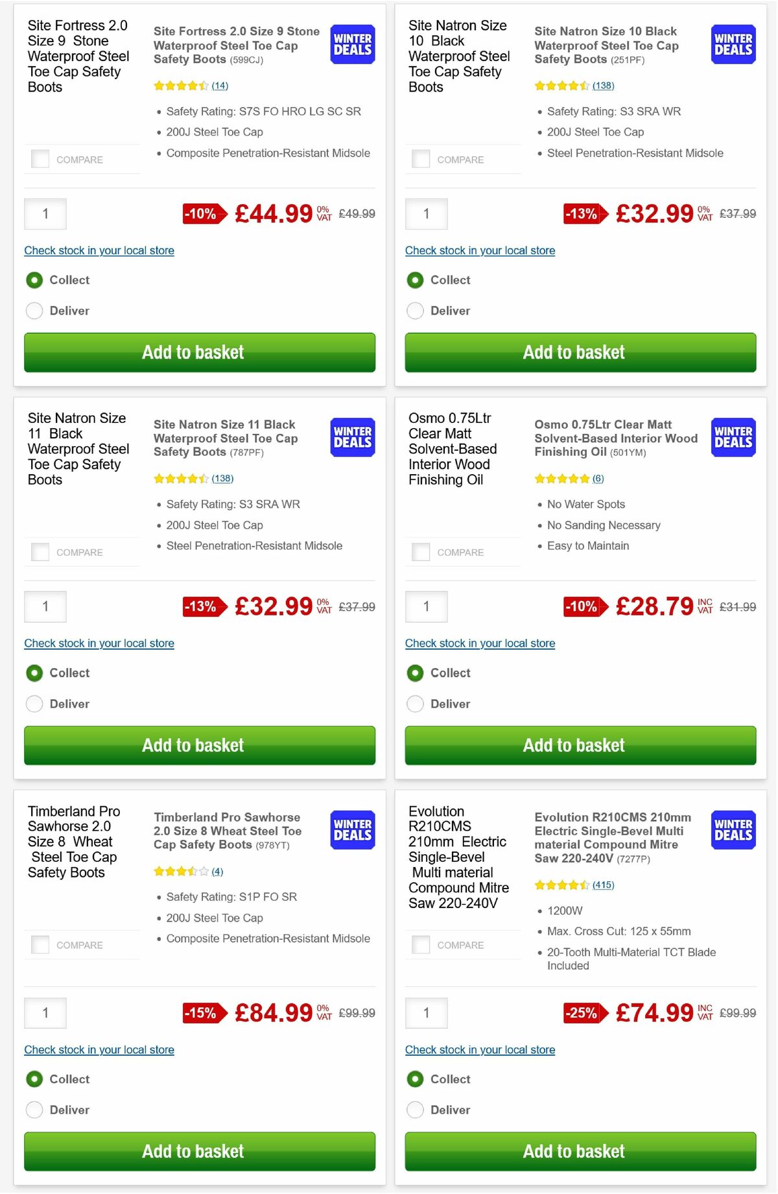Select Deliver for the Timberland Pro boots
778x1194 pixels.
34,1110
